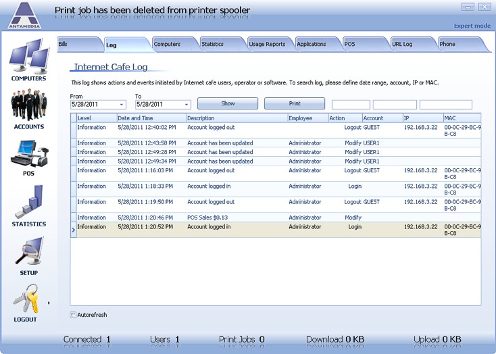Expand the arrow next to Logout keys
The height and width of the screenshot is (354, 496).
tap(49, 303)
